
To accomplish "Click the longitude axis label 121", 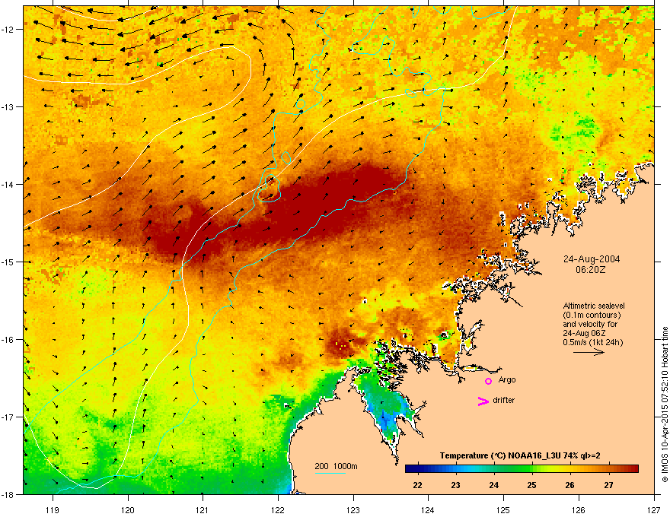I will 203,509.
